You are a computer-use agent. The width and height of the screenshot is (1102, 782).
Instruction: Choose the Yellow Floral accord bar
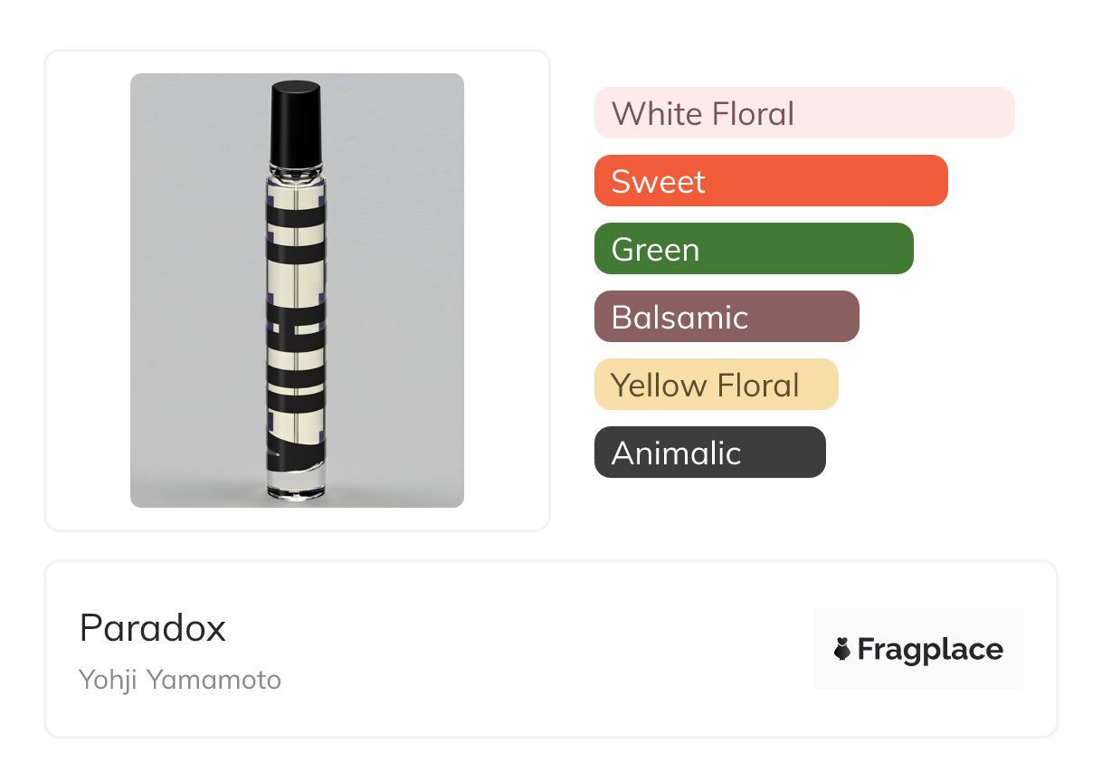click(716, 385)
